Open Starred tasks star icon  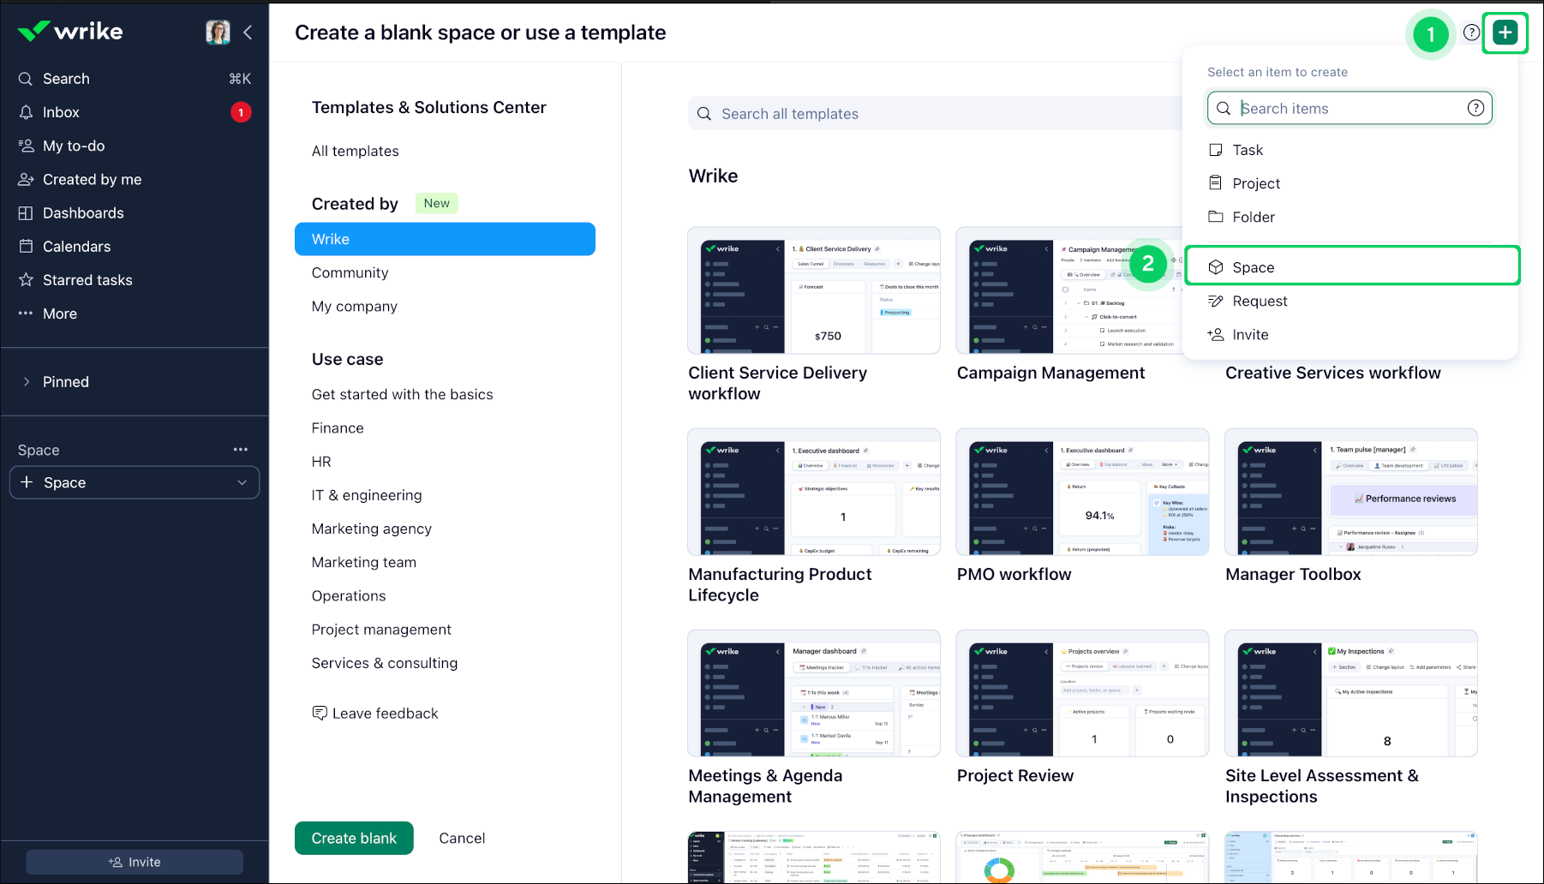(x=27, y=280)
